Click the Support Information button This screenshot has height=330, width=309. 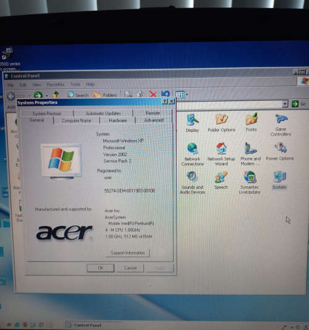128,253
